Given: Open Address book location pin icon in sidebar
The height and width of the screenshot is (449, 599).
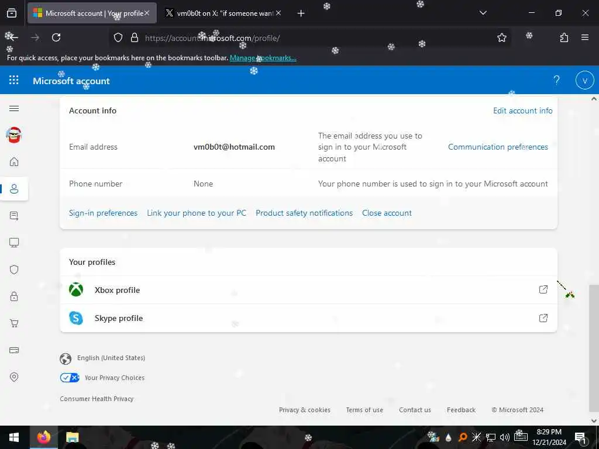Looking at the screenshot, I should (x=14, y=377).
